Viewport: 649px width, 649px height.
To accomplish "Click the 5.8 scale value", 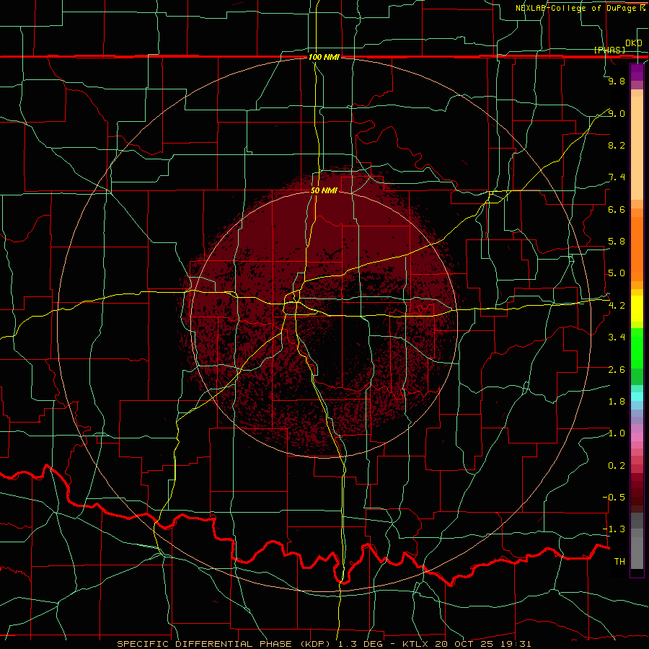I will coord(617,242).
